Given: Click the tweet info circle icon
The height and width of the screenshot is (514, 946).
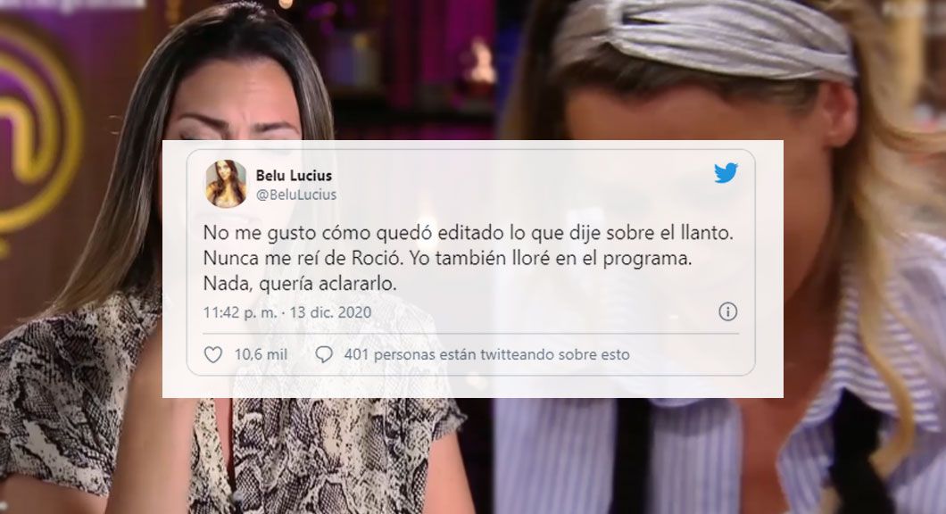Looking at the screenshot, I should 727,311.
